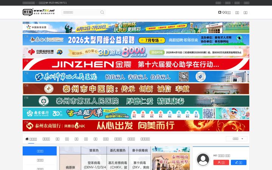Click the 病原体 row label cell
This screenshot has width=272, height=170.
pos(70,162)
